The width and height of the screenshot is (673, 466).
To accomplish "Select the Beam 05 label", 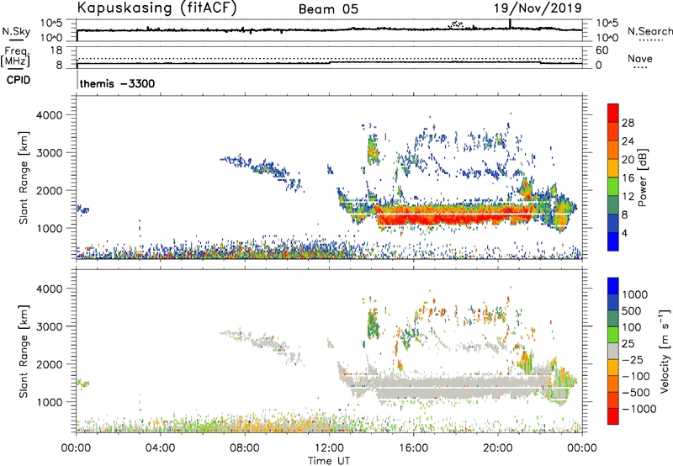I will [328, 9].
